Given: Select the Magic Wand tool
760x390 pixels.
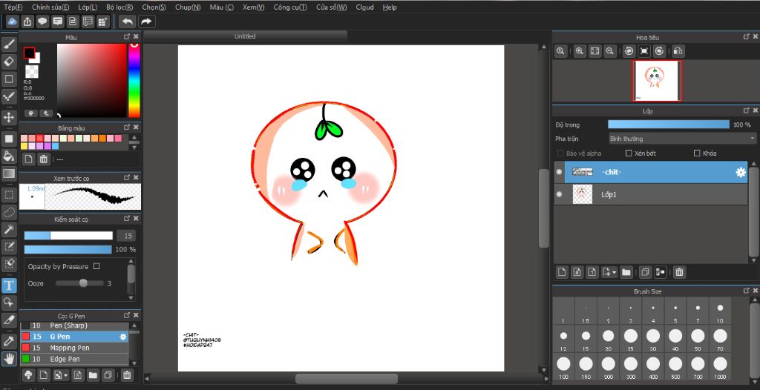Looking at the screenshot, I should click(9, 229).
